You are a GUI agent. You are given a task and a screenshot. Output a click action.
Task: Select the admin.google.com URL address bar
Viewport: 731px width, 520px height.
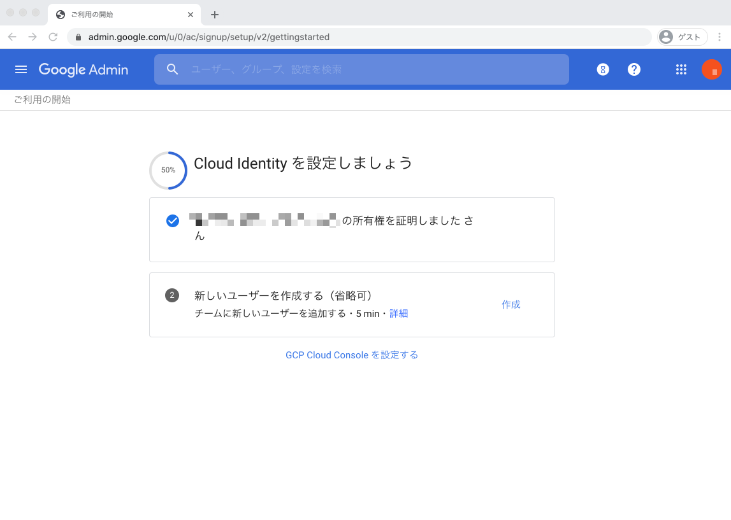(359, 37)
